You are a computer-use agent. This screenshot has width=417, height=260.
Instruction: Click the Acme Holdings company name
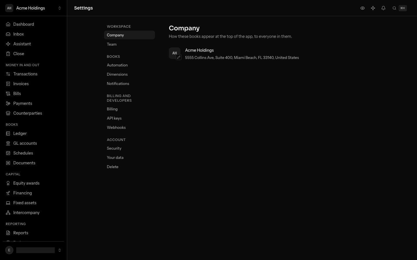199,50
